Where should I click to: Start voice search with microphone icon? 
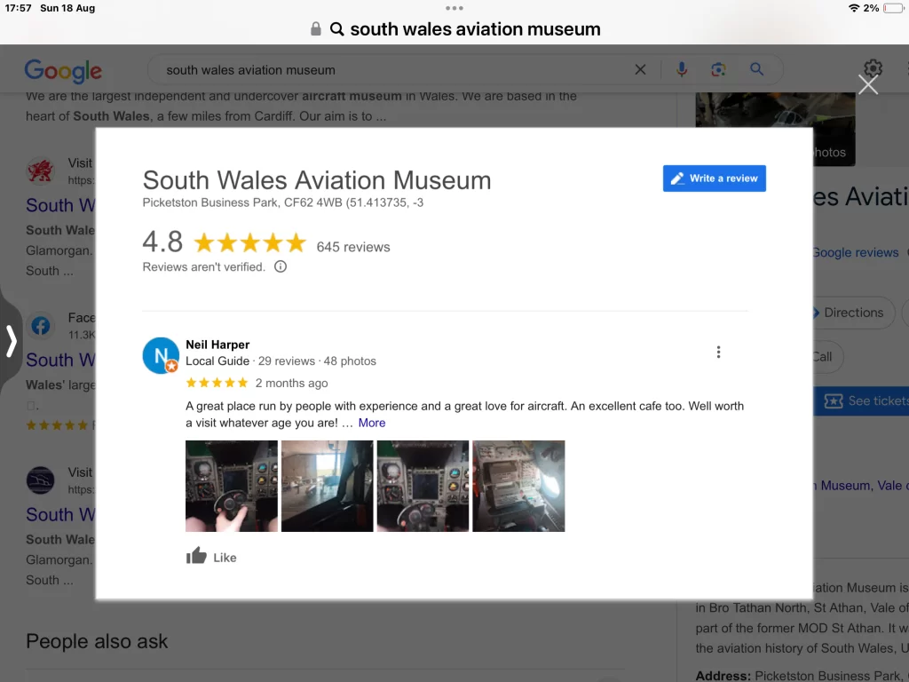[x=682, y=69]
